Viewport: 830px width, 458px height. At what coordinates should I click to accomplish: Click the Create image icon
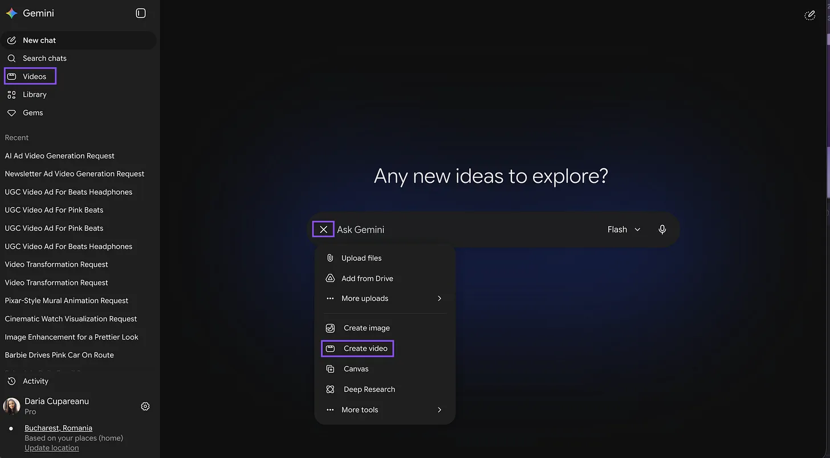(x=330, y=328)
